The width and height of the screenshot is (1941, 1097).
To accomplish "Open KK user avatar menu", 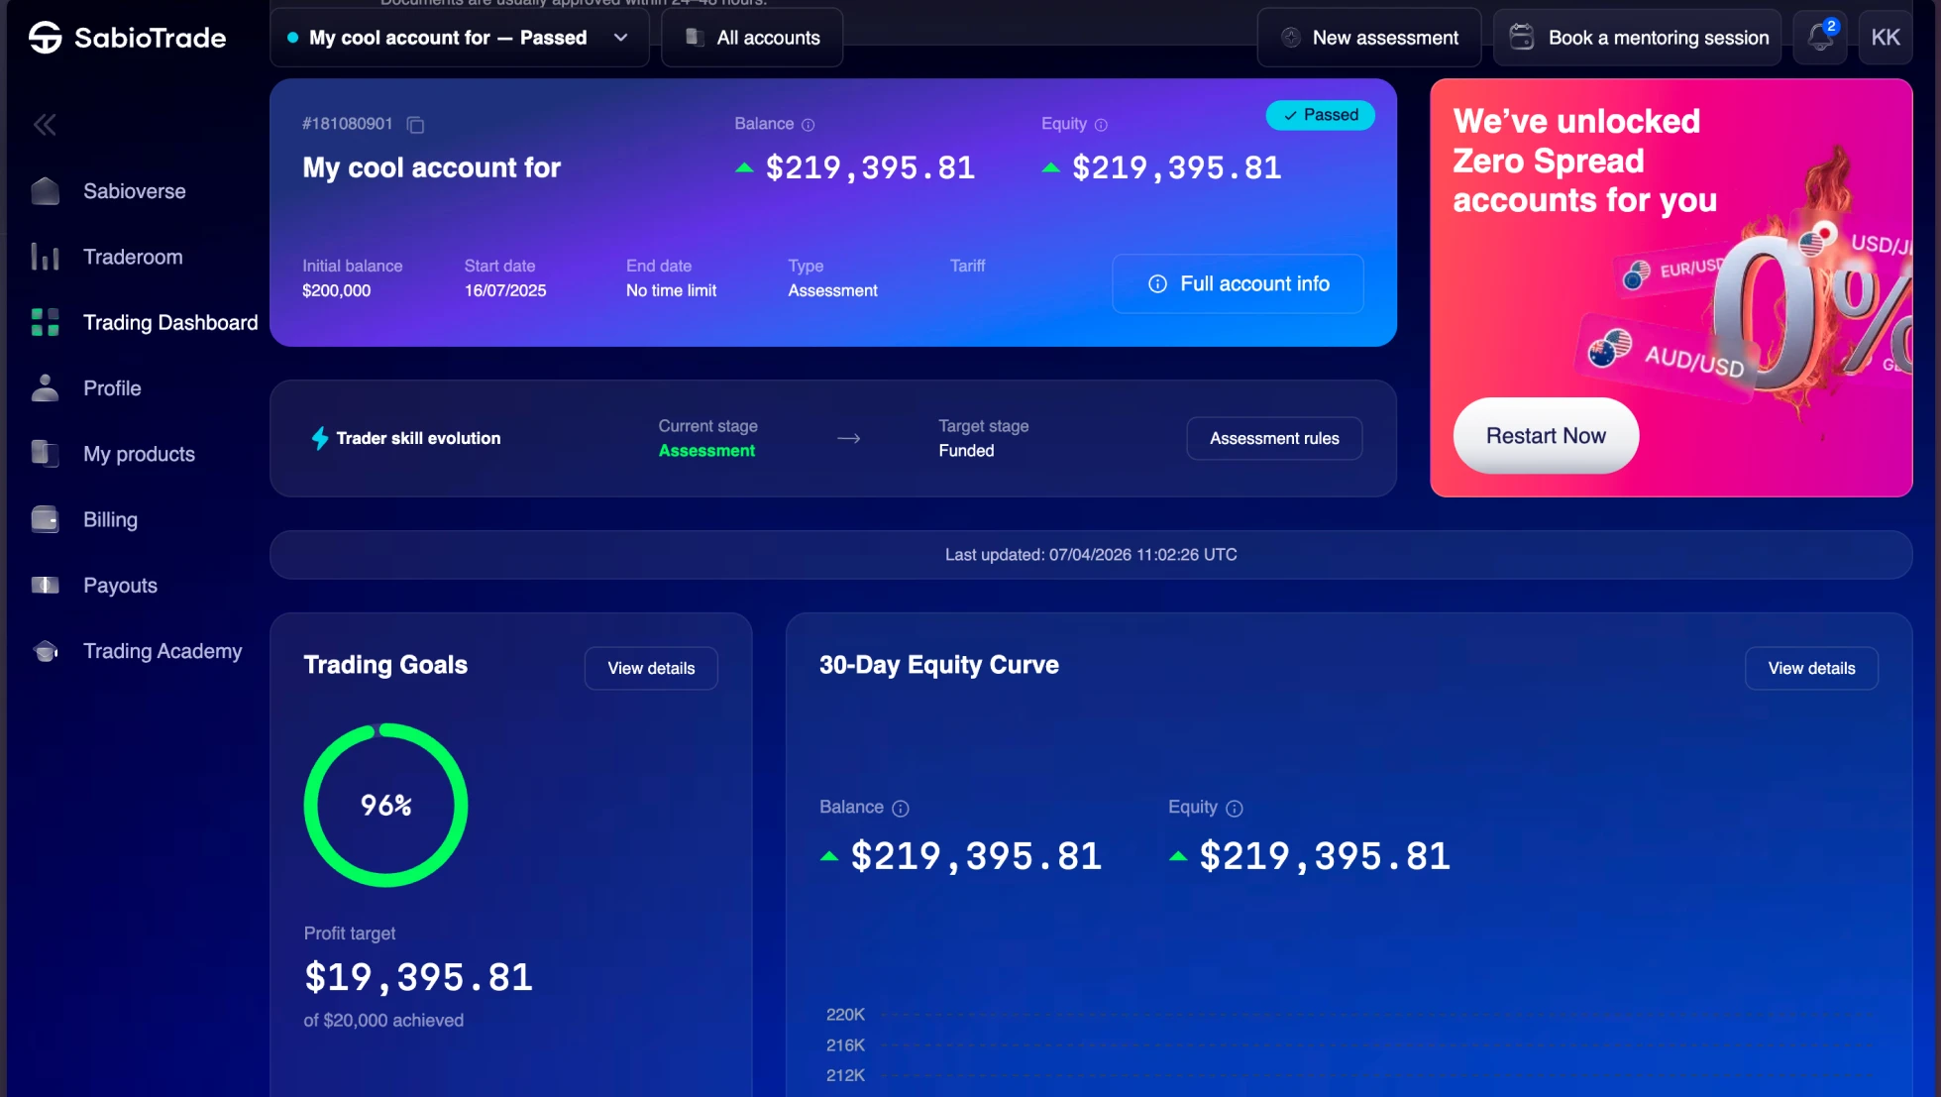I will coord(1885,38).
